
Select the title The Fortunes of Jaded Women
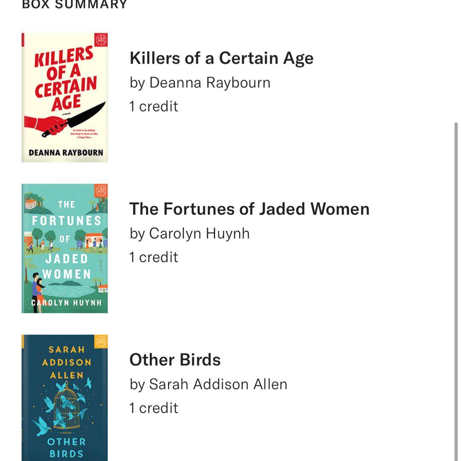pos(249,209)
